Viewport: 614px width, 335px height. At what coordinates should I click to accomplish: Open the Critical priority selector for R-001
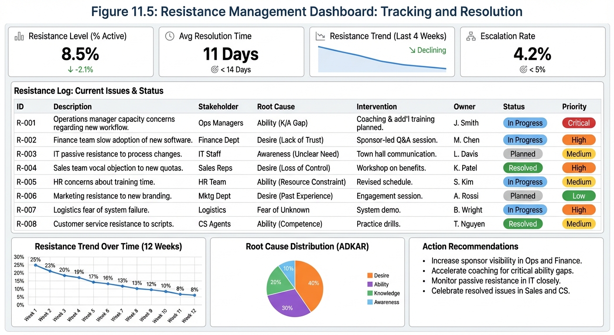(x=579, y=123)
